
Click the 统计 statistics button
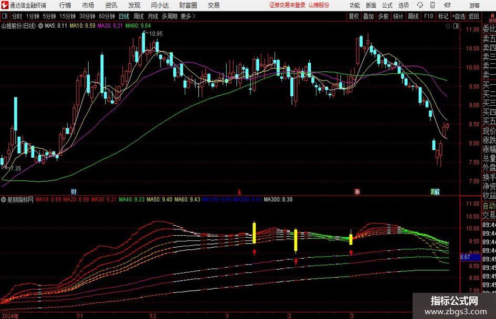[x=398, y=16]
